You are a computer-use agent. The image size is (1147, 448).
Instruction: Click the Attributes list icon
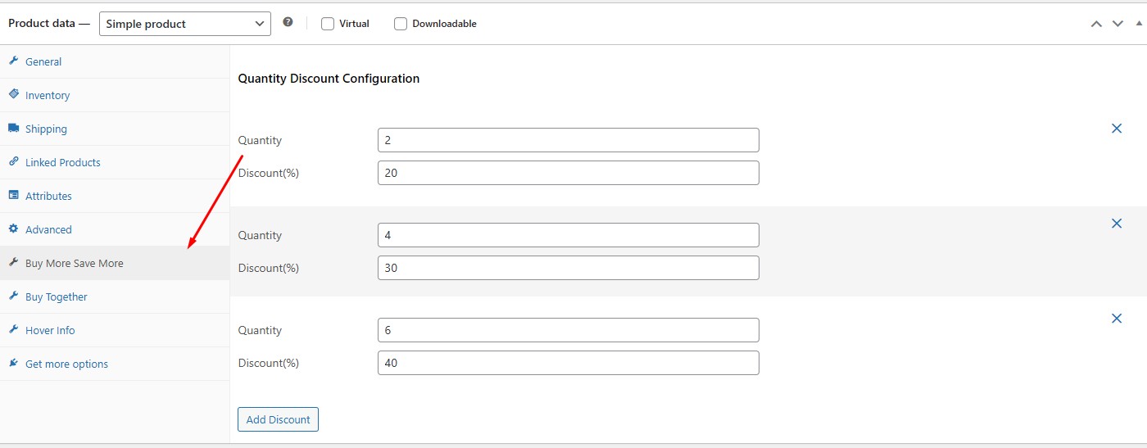13,196
